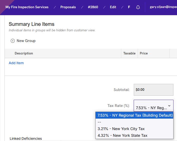The height and width of the screenshot is (141, 177).
Task: Click the Tax Rate (%) label
Action: tap(118, 106)
